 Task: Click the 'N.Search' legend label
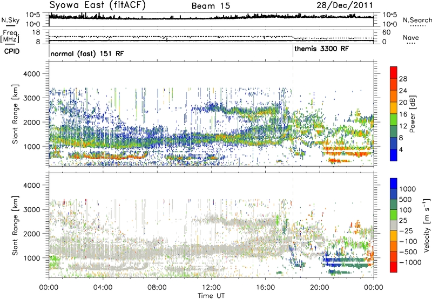point(417,20)
